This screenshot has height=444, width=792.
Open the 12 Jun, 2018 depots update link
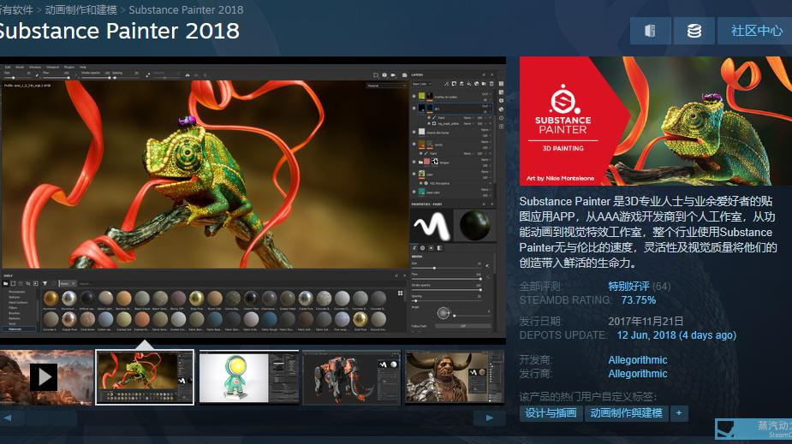[x=676, y=335]
